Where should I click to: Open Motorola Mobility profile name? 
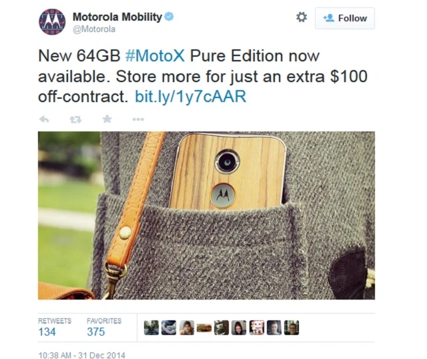117,17
